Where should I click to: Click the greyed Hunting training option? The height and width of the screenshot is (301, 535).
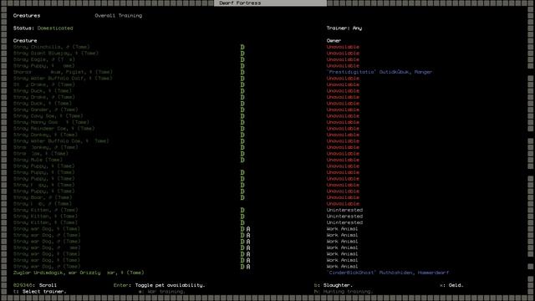point(344,292)
